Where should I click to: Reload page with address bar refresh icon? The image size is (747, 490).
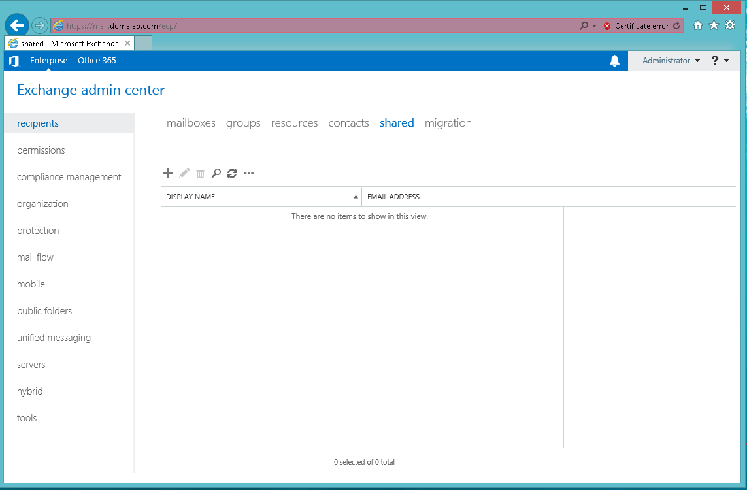point(676,25)
